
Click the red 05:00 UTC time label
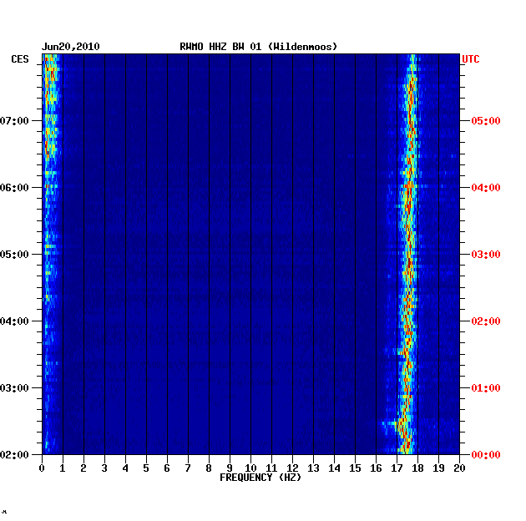click(486, 121)
